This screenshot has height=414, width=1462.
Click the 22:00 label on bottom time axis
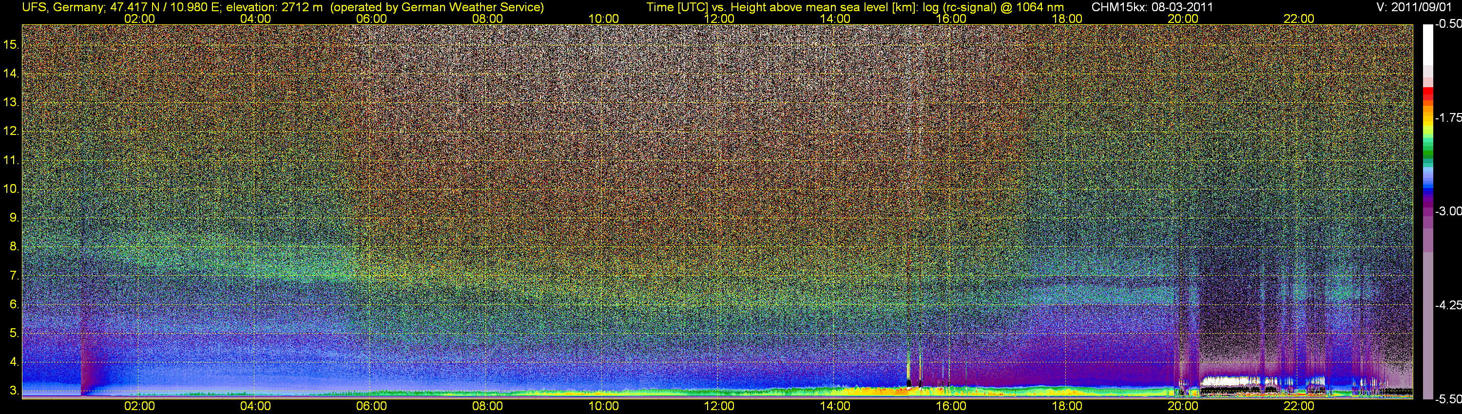(x=1299, y=406)
